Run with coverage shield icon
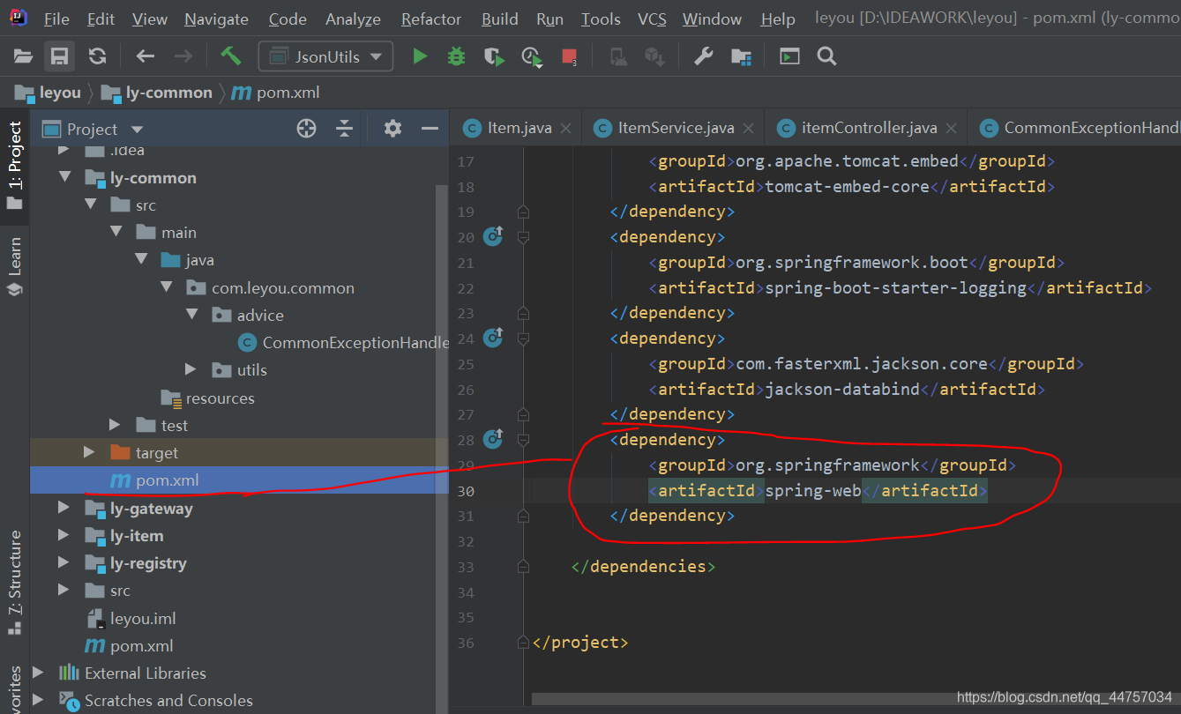Screen dimensions: 1181x714 (495, 56)
